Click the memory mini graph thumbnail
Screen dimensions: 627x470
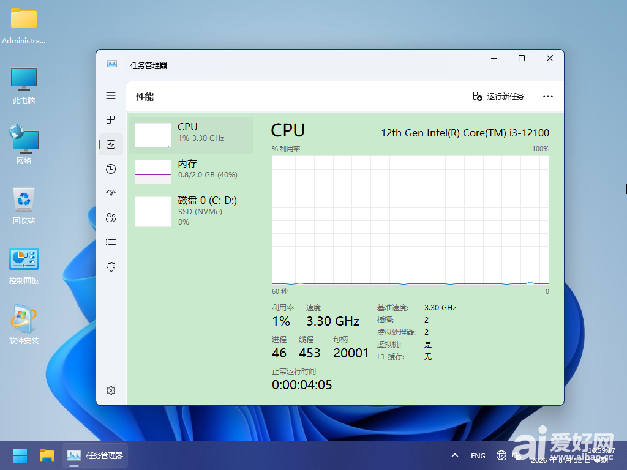tap(152, 172)
